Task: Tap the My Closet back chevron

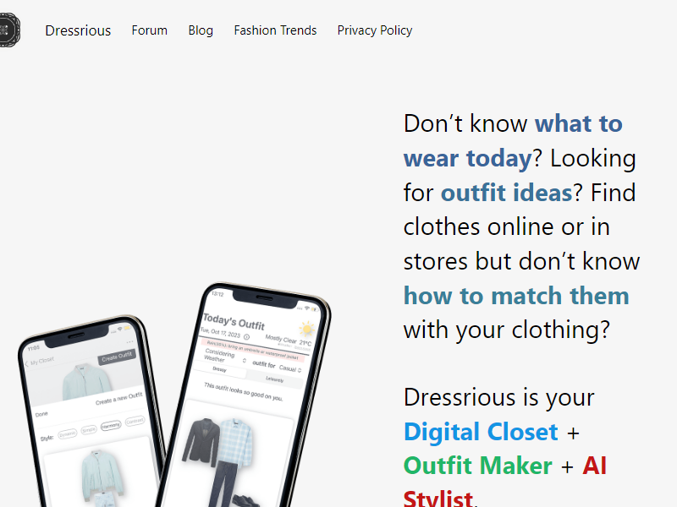Action: point(26,362)
